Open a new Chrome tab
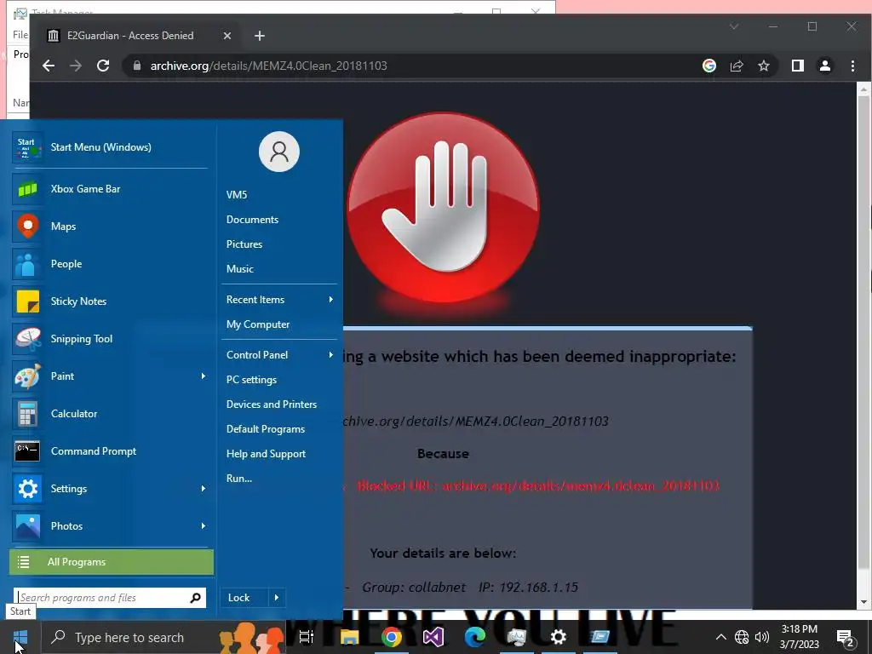The width and height of the screenshot is (872, 654). point(259,36)
